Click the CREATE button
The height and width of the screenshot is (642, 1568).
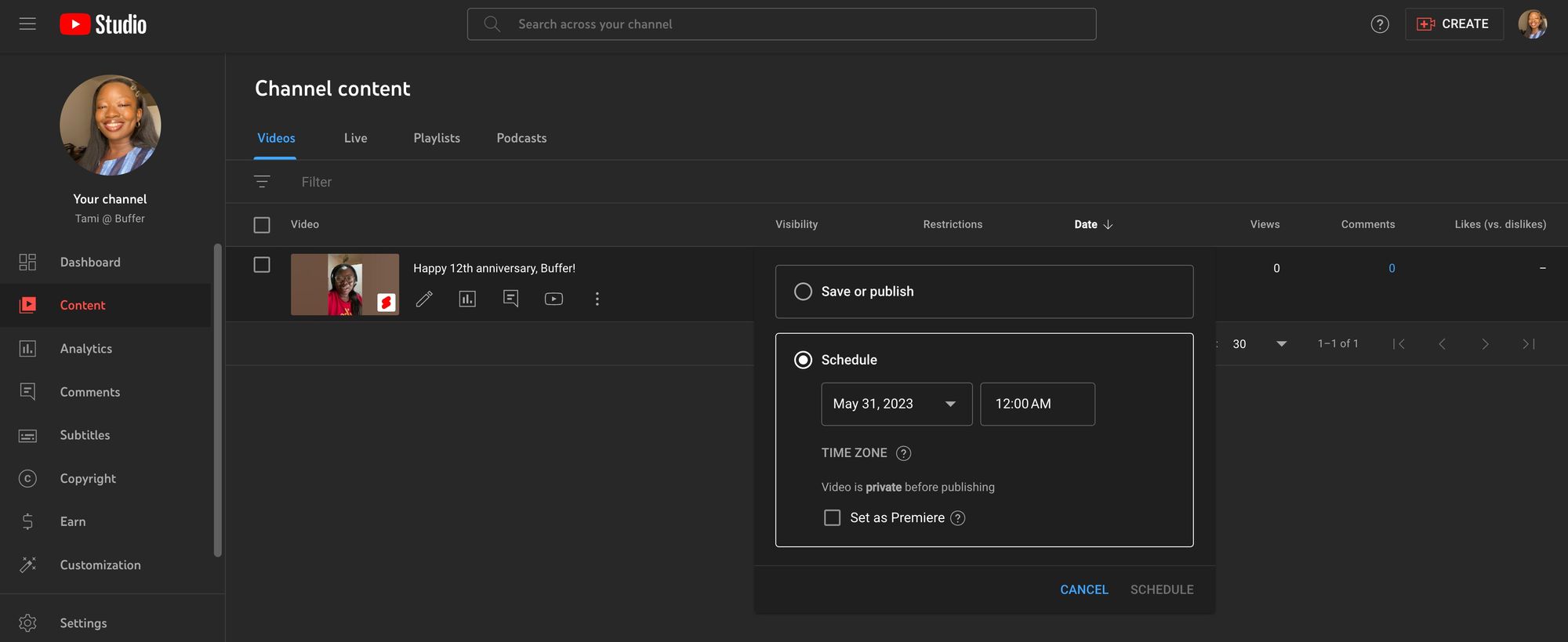(x=1454, y=24)
